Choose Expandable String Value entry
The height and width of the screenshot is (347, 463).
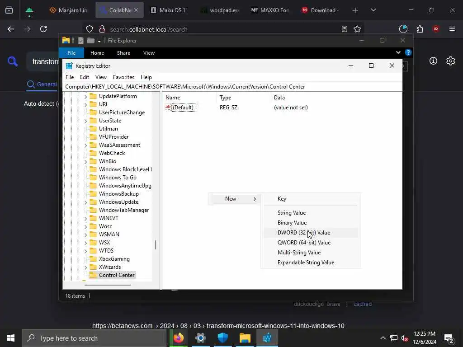coord(310,263)
